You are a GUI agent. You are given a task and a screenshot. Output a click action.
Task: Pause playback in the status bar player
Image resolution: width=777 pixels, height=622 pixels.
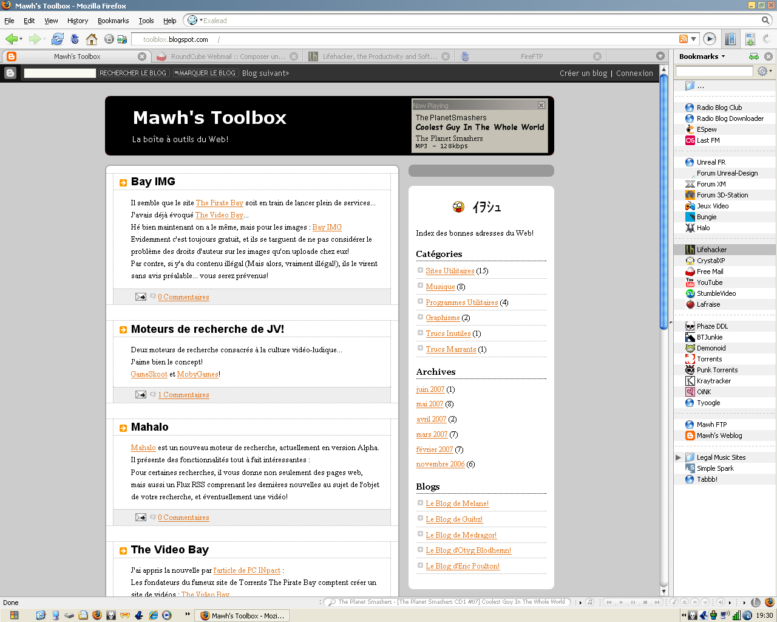pyautogui.click(x=633, y=603)
